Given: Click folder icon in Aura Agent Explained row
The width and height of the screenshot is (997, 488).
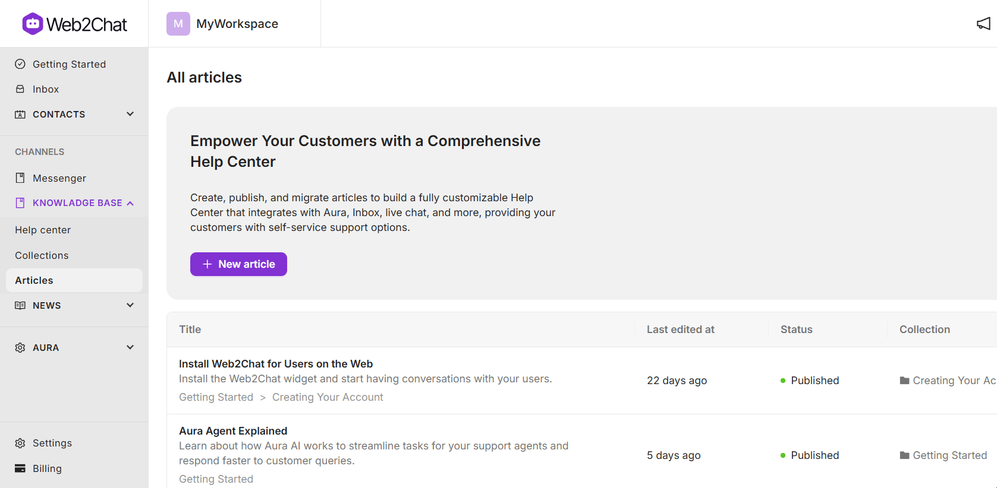Looking at the screenshot, I should 904,455.
